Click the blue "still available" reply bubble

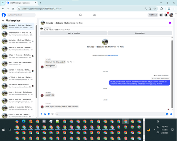pos(140,82)
